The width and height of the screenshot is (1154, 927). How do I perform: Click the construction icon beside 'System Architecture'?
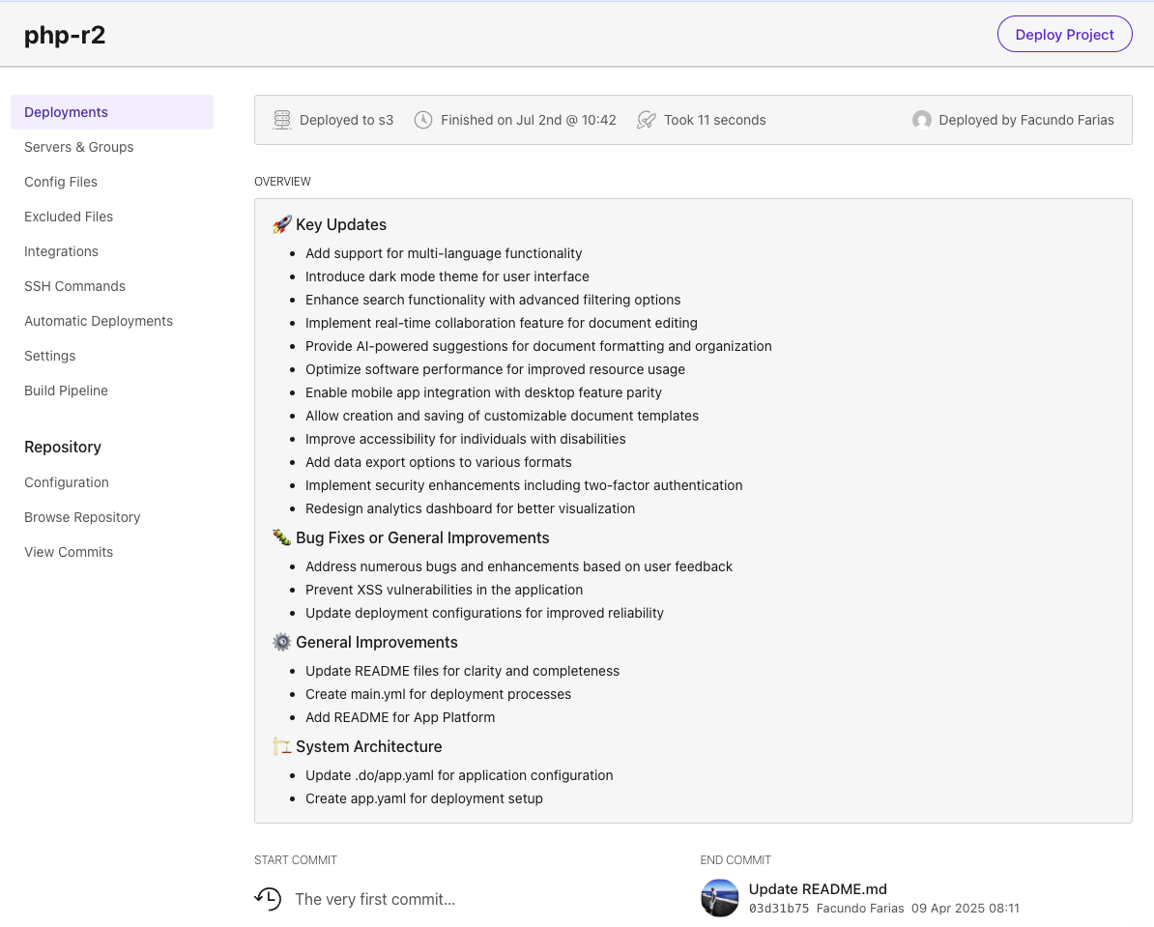pos(280,745)
